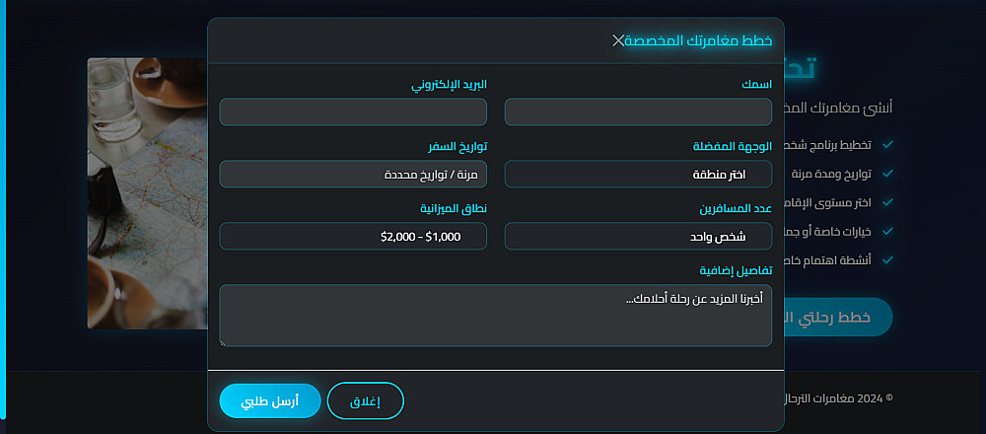The height and width of the screenshot is (434, 986).
Task: Open the الوجهة المفضلة region dropdown
Action: pyautogui.click(x=638, y=175)
